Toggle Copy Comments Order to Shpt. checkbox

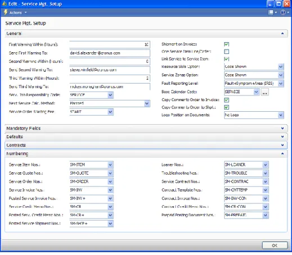226,107
